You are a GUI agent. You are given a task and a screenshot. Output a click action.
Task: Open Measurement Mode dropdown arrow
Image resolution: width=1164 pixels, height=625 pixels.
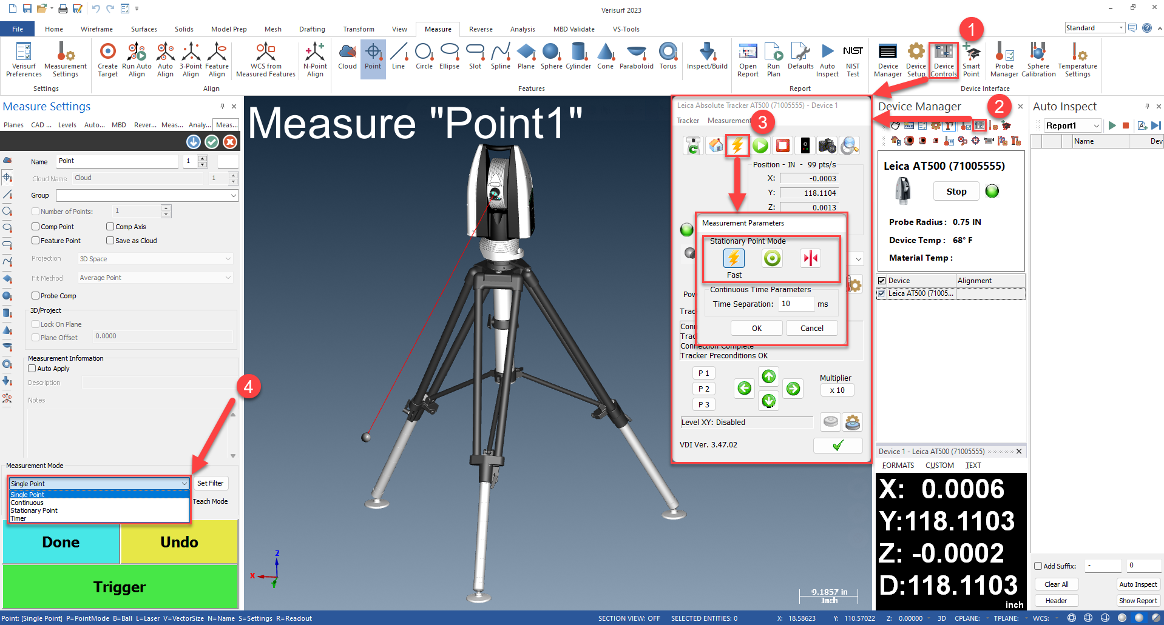tap(184, 484)
